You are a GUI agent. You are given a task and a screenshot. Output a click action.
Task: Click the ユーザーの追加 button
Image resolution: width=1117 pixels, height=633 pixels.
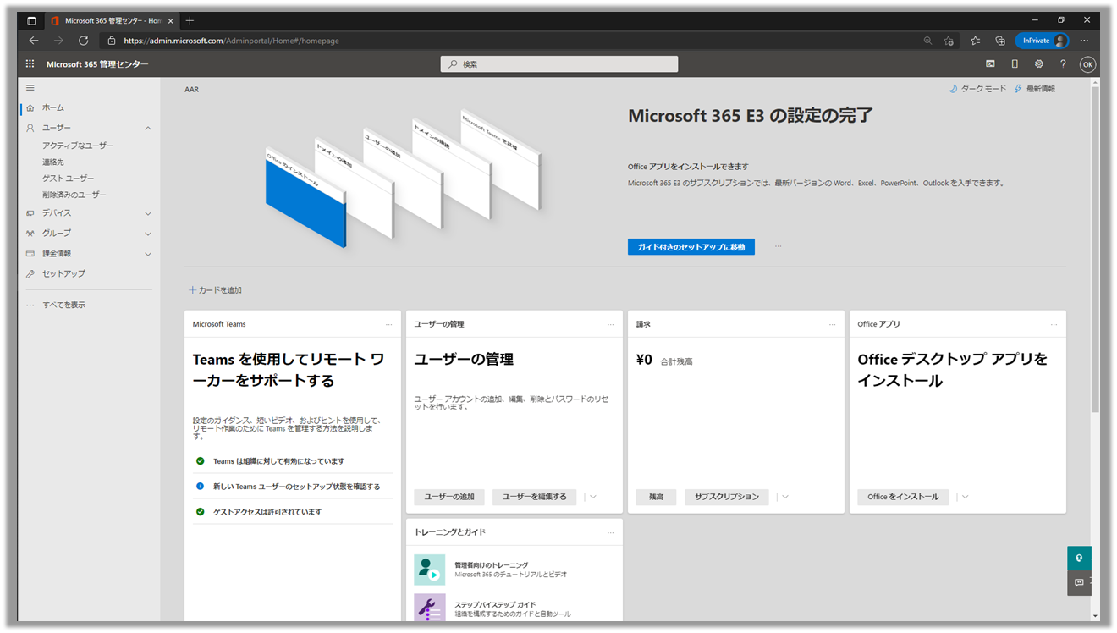[449, 497]
